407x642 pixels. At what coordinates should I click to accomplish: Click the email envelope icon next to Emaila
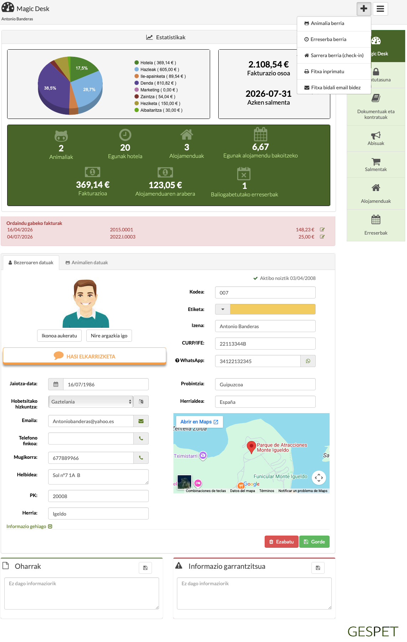click(x=141, y=421)
